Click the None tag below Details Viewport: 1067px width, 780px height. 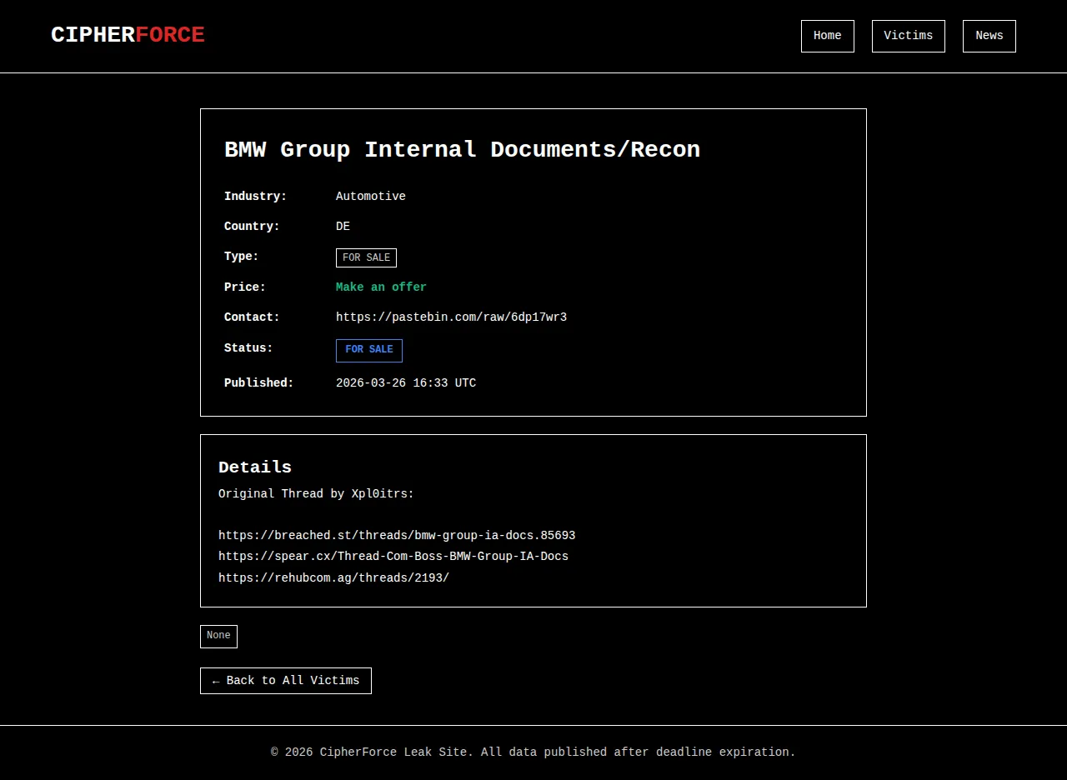click(218, 636)
